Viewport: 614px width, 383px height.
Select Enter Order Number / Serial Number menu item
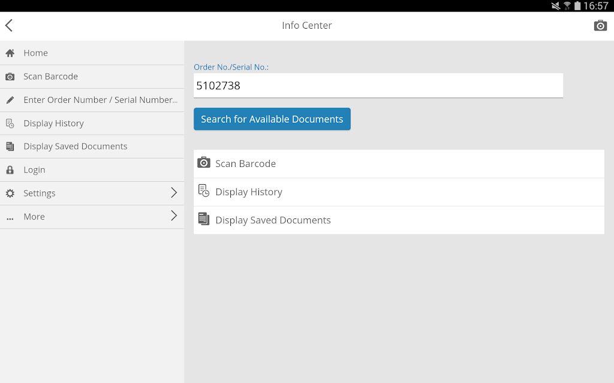coord(92,100)
